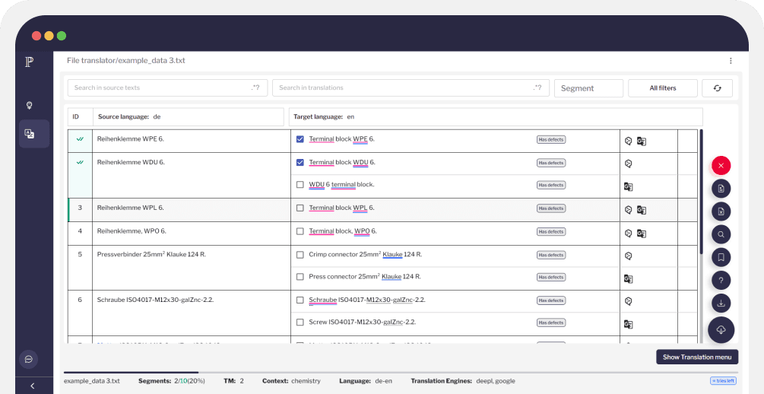
Task: Uncheck the 'Terminal block WPE 6.' translation
Action: click(x=300, y=140)
